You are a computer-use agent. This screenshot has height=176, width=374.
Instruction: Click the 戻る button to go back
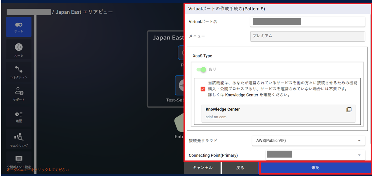240,168
